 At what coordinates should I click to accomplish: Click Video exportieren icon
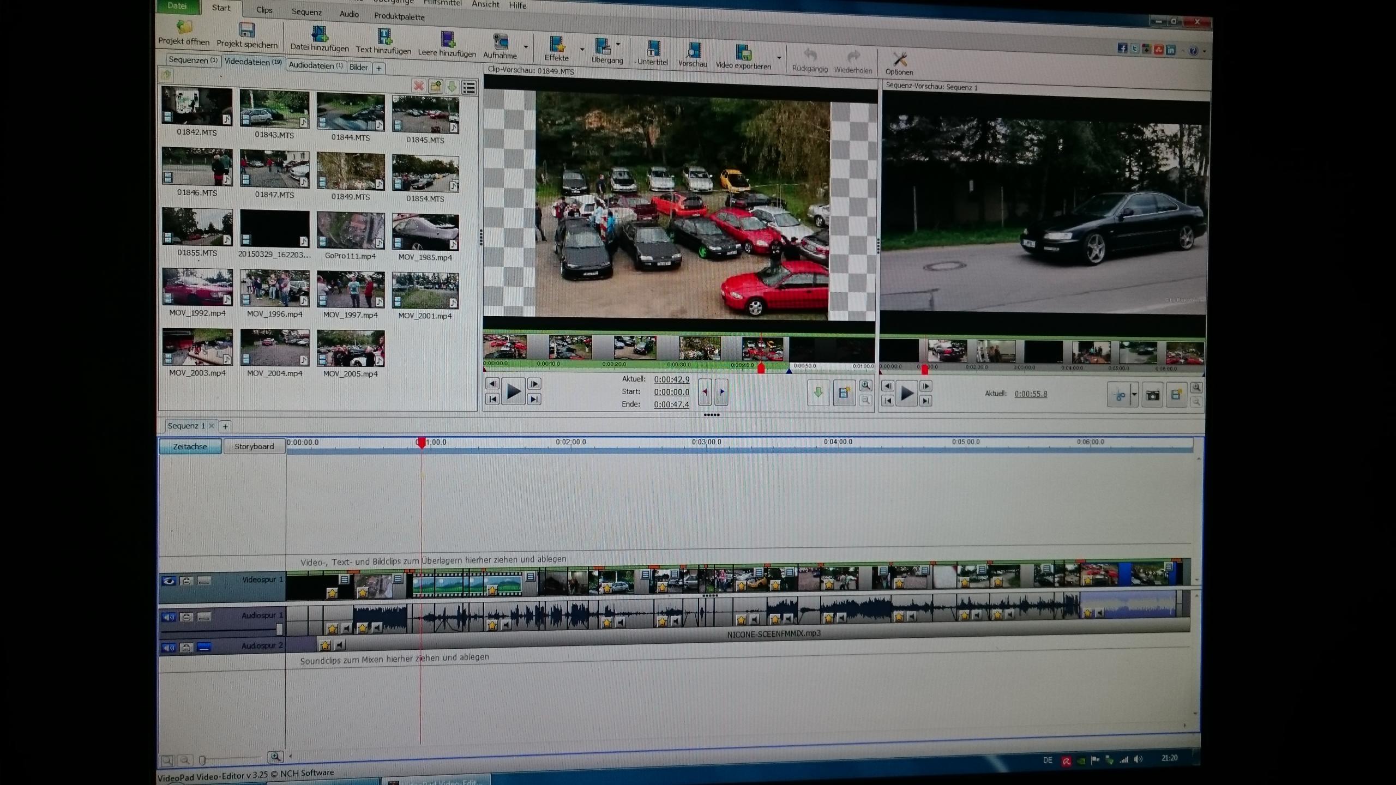click(743, 53)
